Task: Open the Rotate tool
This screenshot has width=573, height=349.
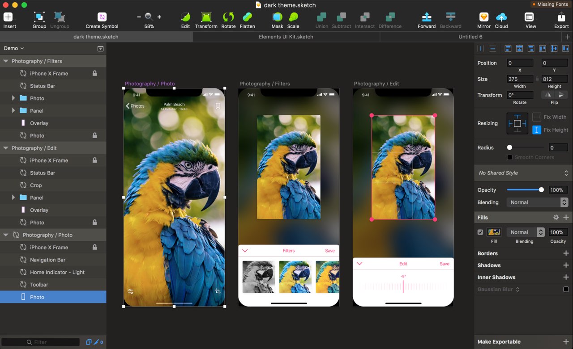Action: (x=228, y=17)
